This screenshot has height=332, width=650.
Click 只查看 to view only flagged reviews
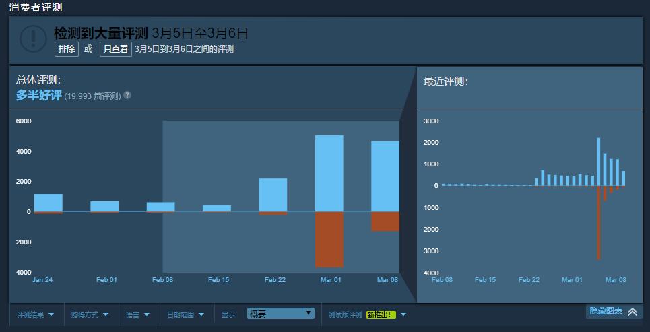(x=116, y=49)
